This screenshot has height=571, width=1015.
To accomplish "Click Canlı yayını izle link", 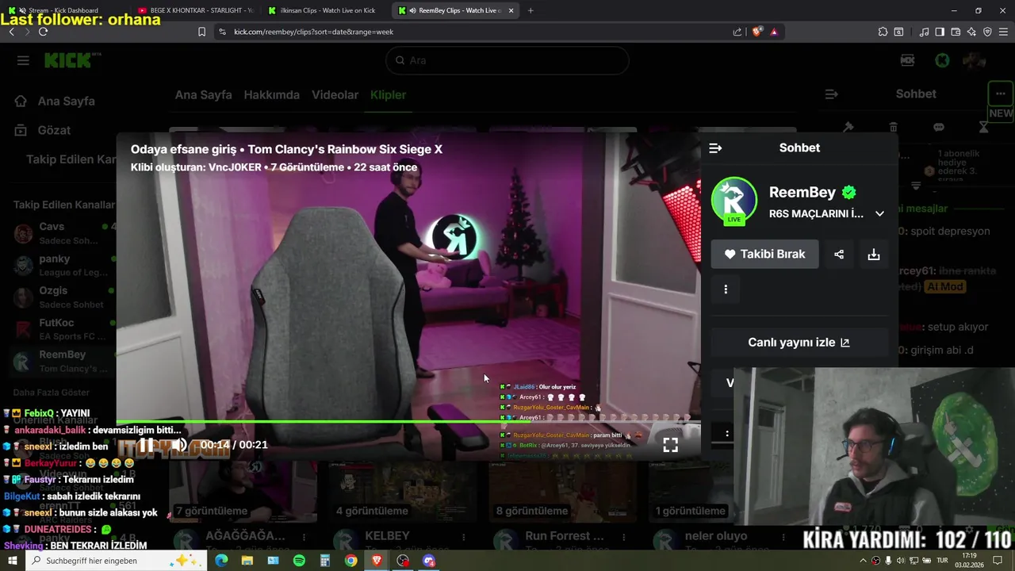I will (799, 343).
